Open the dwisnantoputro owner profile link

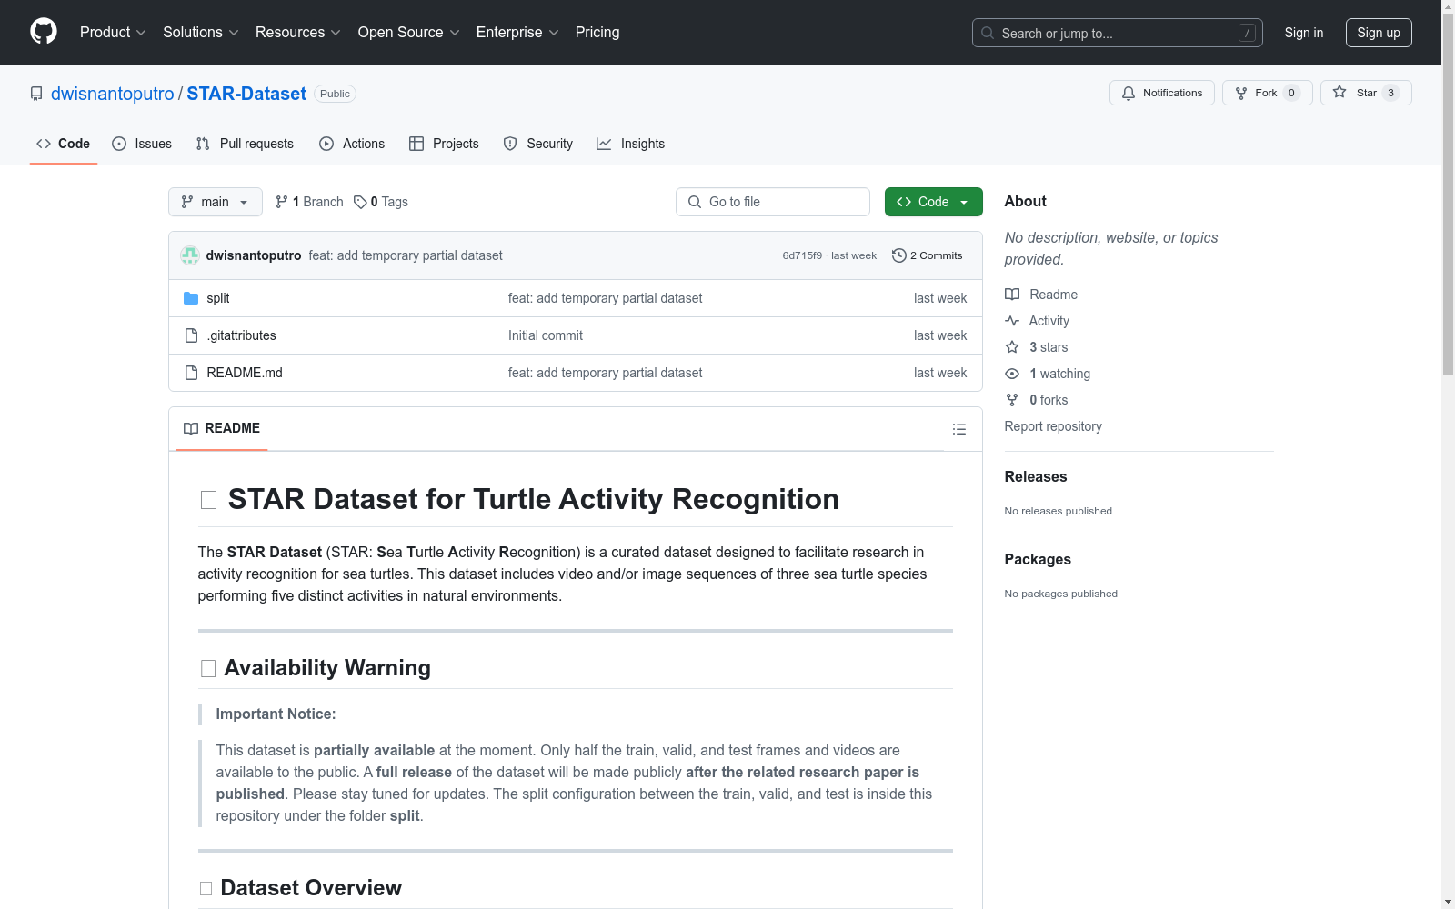[113, 94]
